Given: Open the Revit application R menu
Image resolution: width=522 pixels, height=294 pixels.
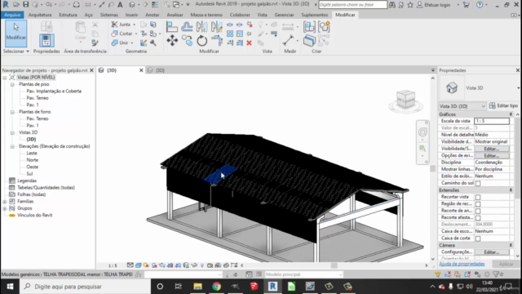Looking at the screenshot, I should pyautogui.click(x=6, y=5).
